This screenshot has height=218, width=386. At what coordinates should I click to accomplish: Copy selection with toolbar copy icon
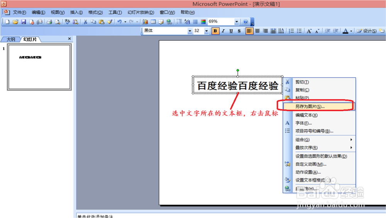tap(93, 22)
